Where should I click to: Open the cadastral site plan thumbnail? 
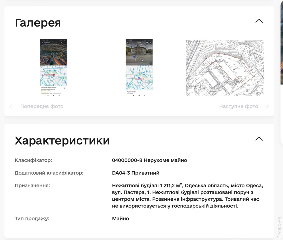(225, 68)
